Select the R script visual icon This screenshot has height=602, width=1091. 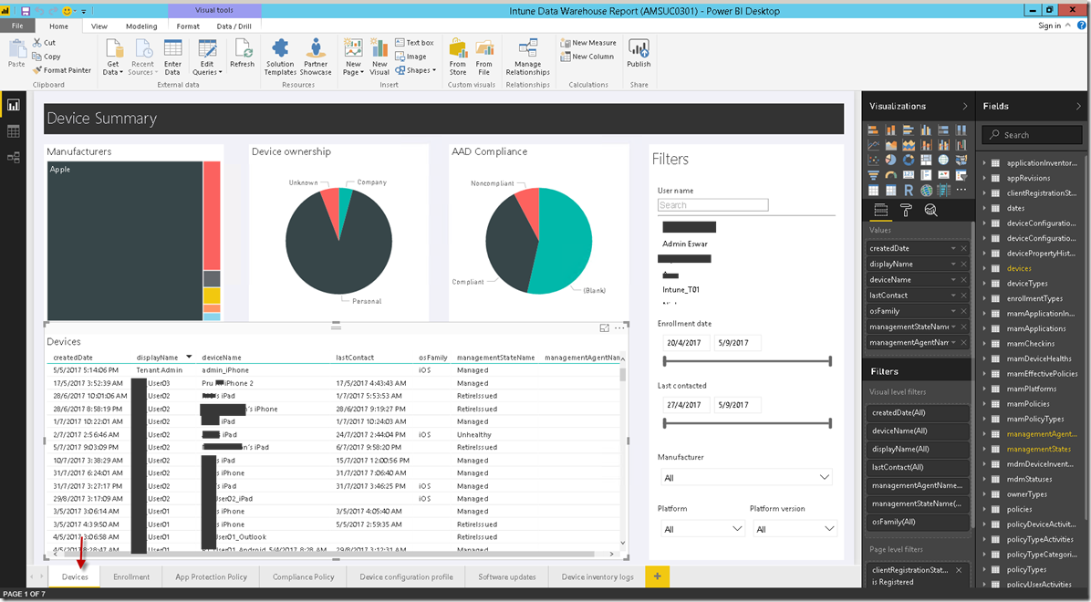[909, 190]
